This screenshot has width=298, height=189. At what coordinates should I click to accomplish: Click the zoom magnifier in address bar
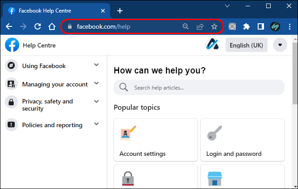coord(186,26)
